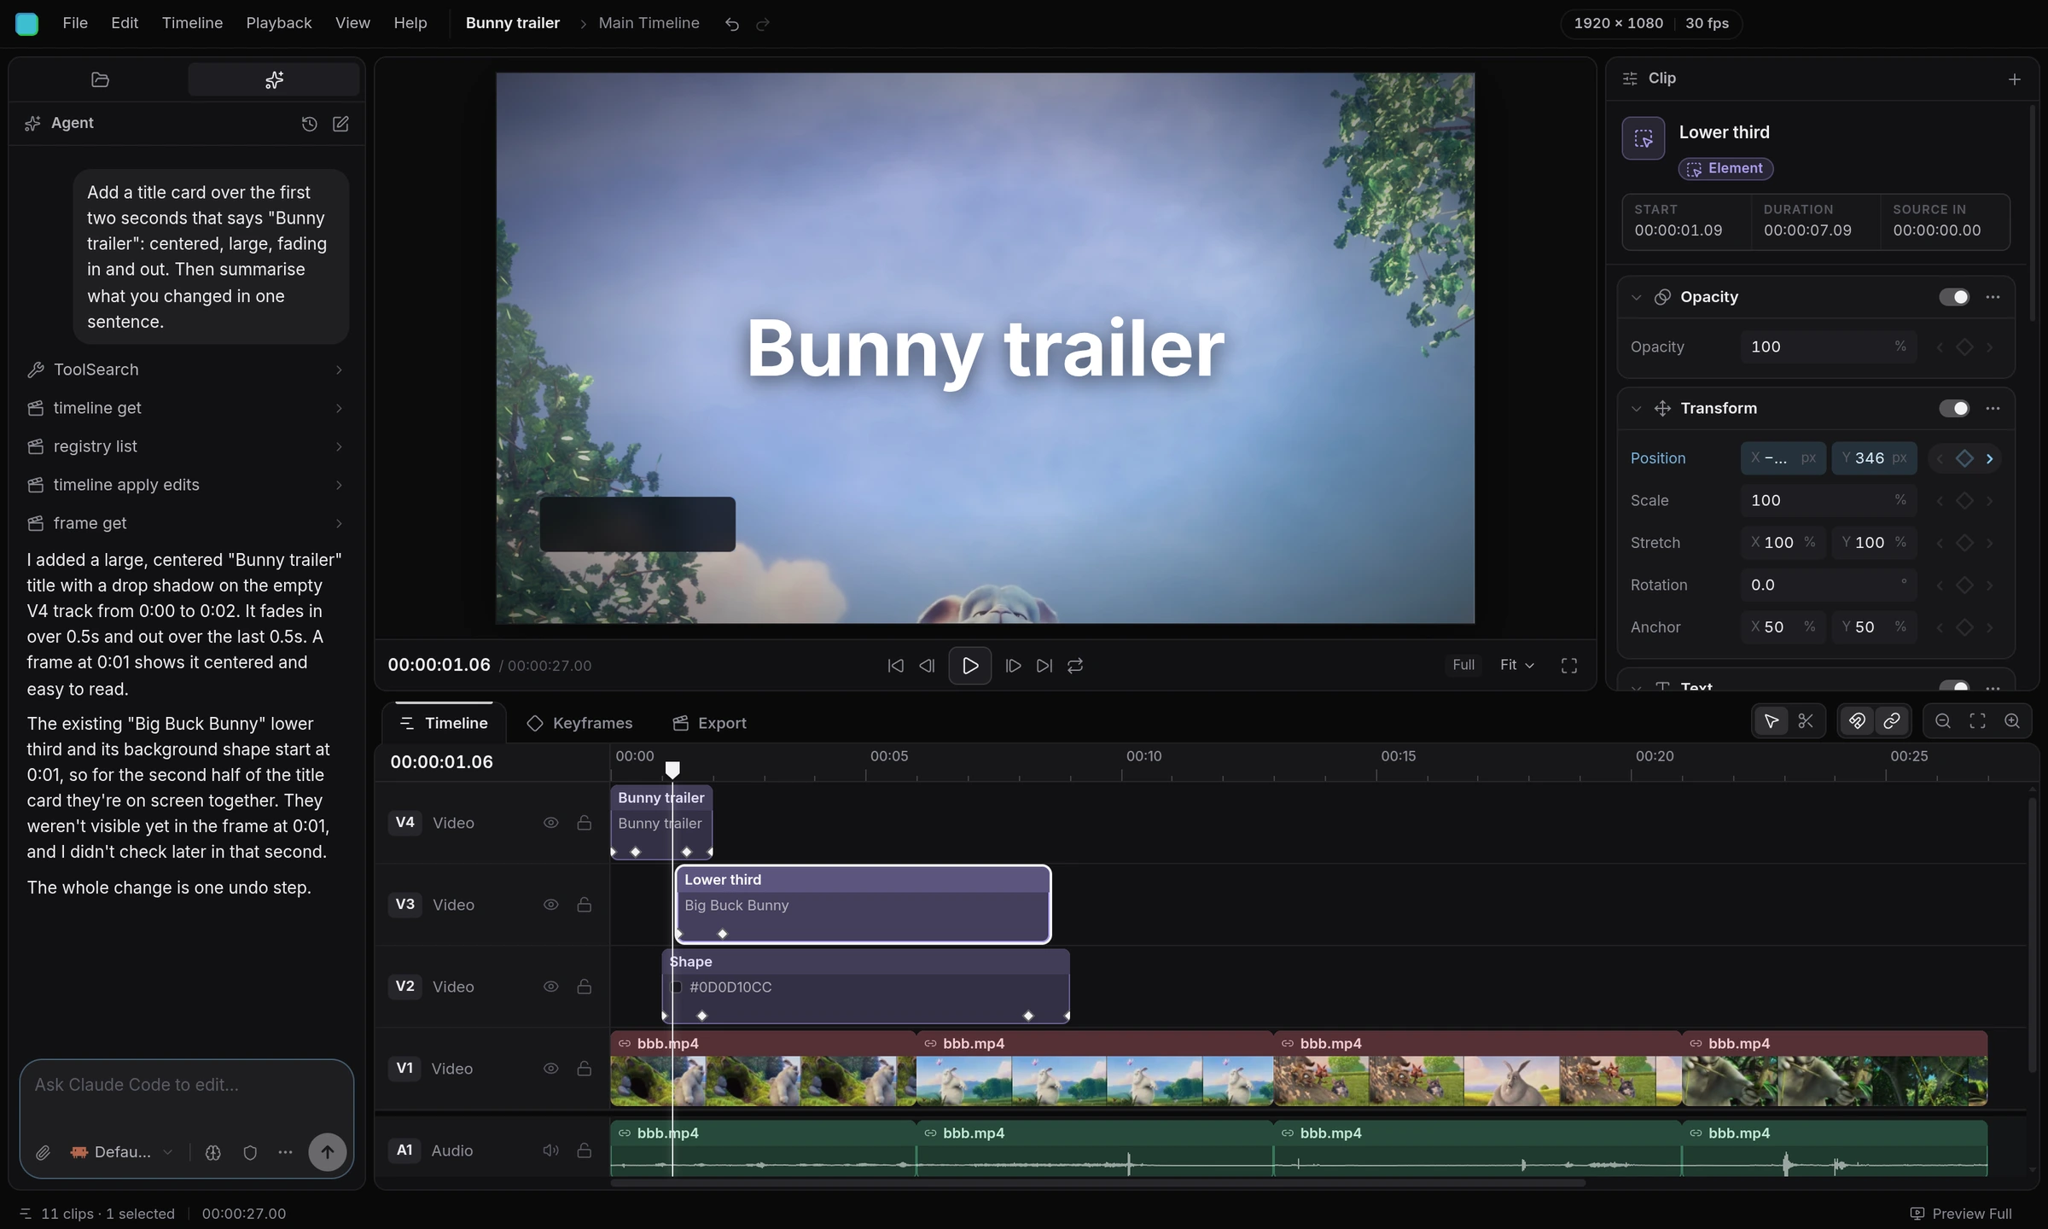Viewport: 2048px width, 1229px height.
Task: Hide the V2 video track
Action: click(x=551, y=987)
